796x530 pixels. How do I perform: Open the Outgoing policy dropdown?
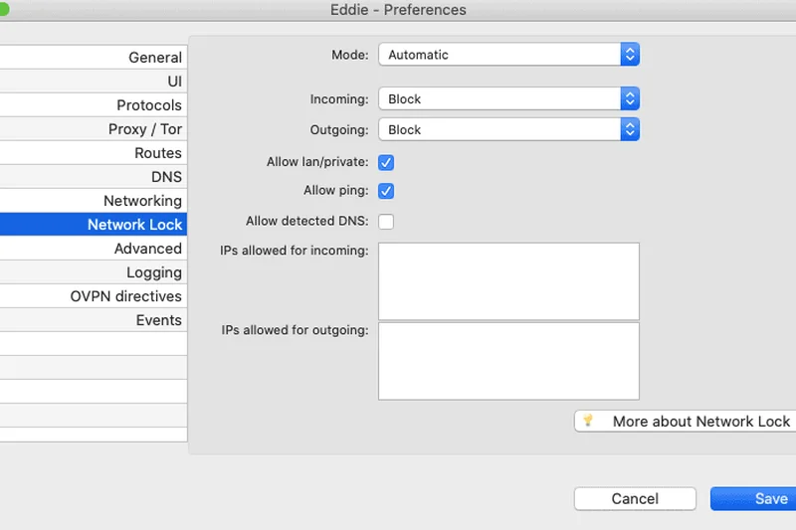(x=508, y=129)
